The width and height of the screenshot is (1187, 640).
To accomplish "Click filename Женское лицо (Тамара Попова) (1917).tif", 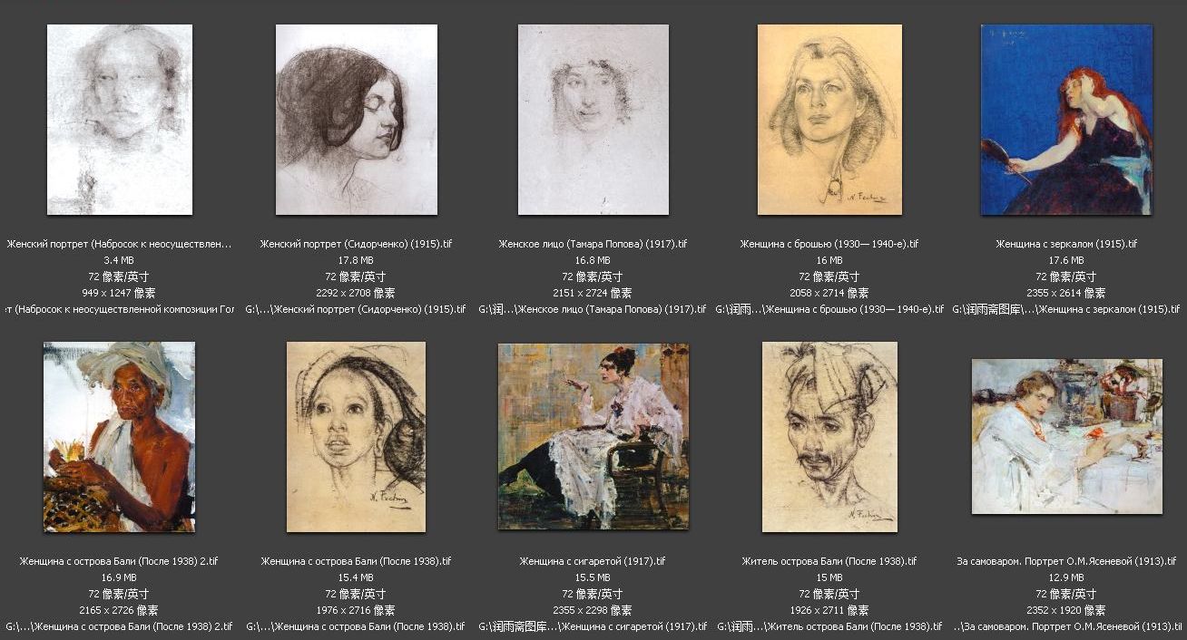I will pos(593,244).
